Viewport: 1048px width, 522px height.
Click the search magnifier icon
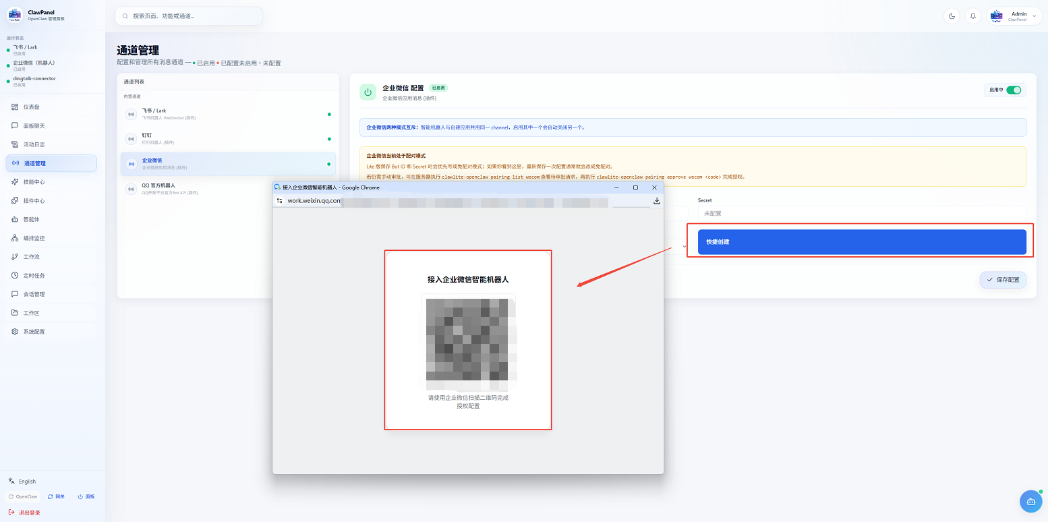click(x=125, y=16)
